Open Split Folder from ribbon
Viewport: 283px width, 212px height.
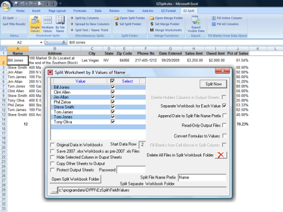[130, 18]
